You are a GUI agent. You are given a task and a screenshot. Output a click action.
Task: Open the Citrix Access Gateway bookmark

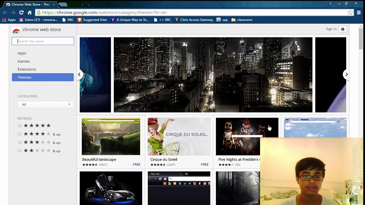194,20
